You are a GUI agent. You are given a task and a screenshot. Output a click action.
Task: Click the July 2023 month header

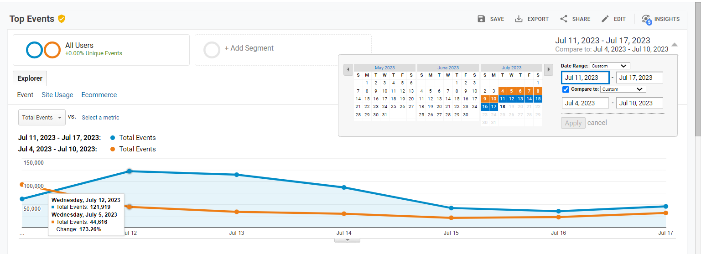click(x=511, y=67)
